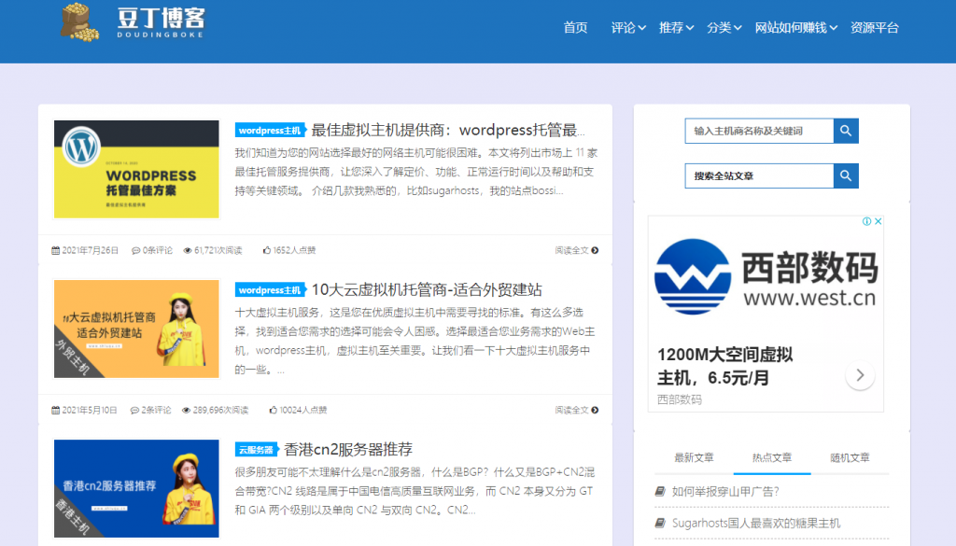Viewport: 956px width, 546px height.
Task: Click the ad info (i) icon
Action: coord(866,221)
